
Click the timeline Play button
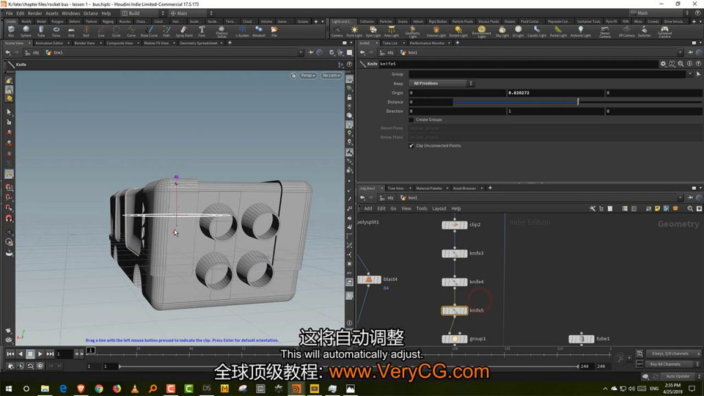(40, 354)
